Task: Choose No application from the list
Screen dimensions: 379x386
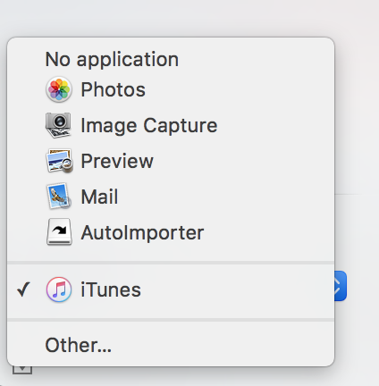Action: point(112,60)
